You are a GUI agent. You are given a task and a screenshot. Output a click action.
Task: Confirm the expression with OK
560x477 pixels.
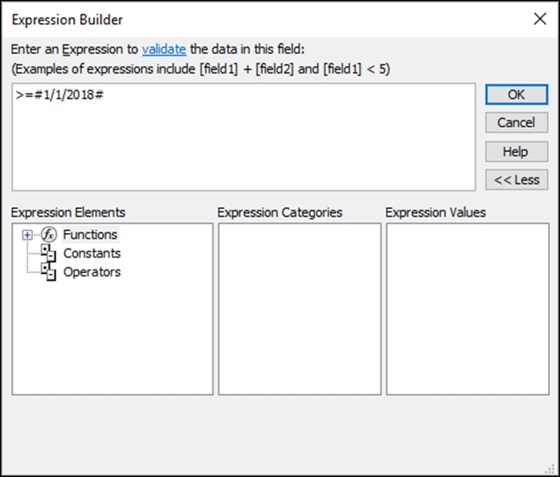point(516,95)
